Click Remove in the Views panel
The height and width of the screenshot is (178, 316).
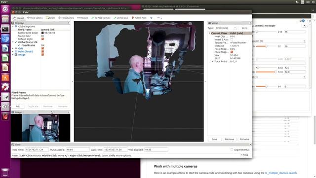(x=230, y=139)
